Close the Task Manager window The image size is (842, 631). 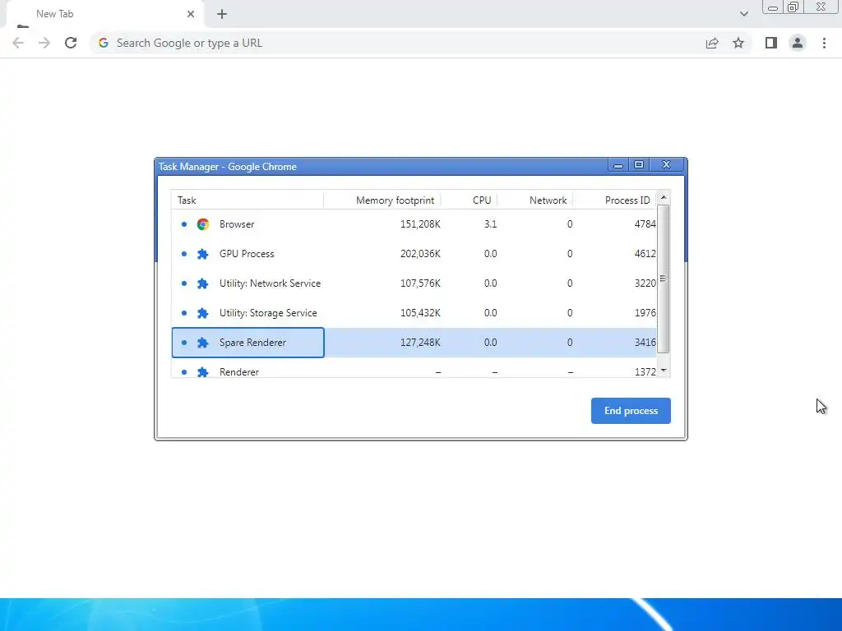666,164
